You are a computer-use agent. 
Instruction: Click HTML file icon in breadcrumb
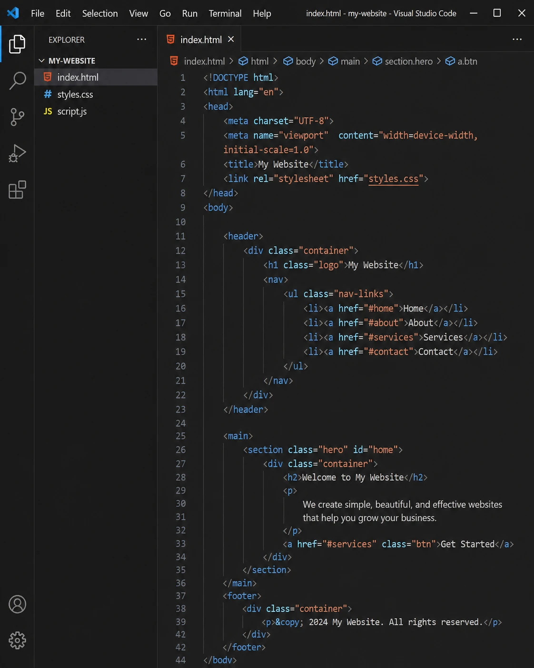coord(174,61)
